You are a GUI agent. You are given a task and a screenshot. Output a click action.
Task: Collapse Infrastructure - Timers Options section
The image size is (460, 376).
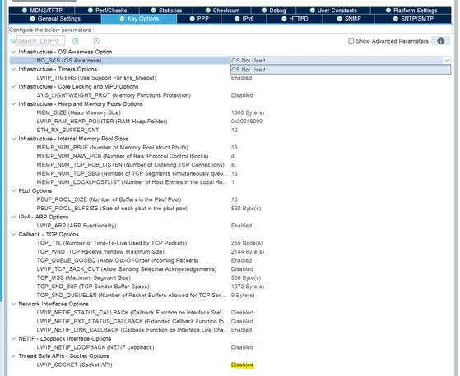click(x=13, y=69)
